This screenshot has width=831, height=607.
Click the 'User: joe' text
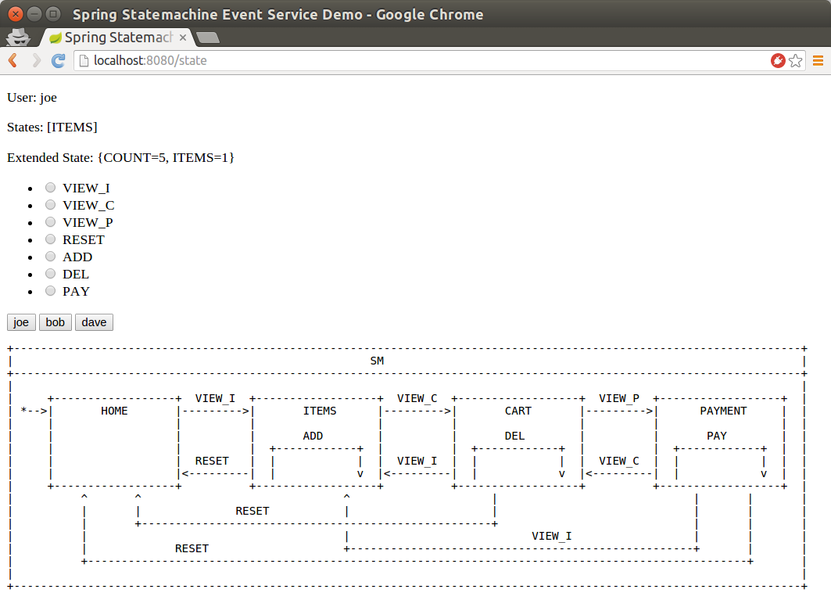point(32,98)
